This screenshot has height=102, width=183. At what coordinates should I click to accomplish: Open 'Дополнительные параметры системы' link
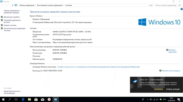15,29
